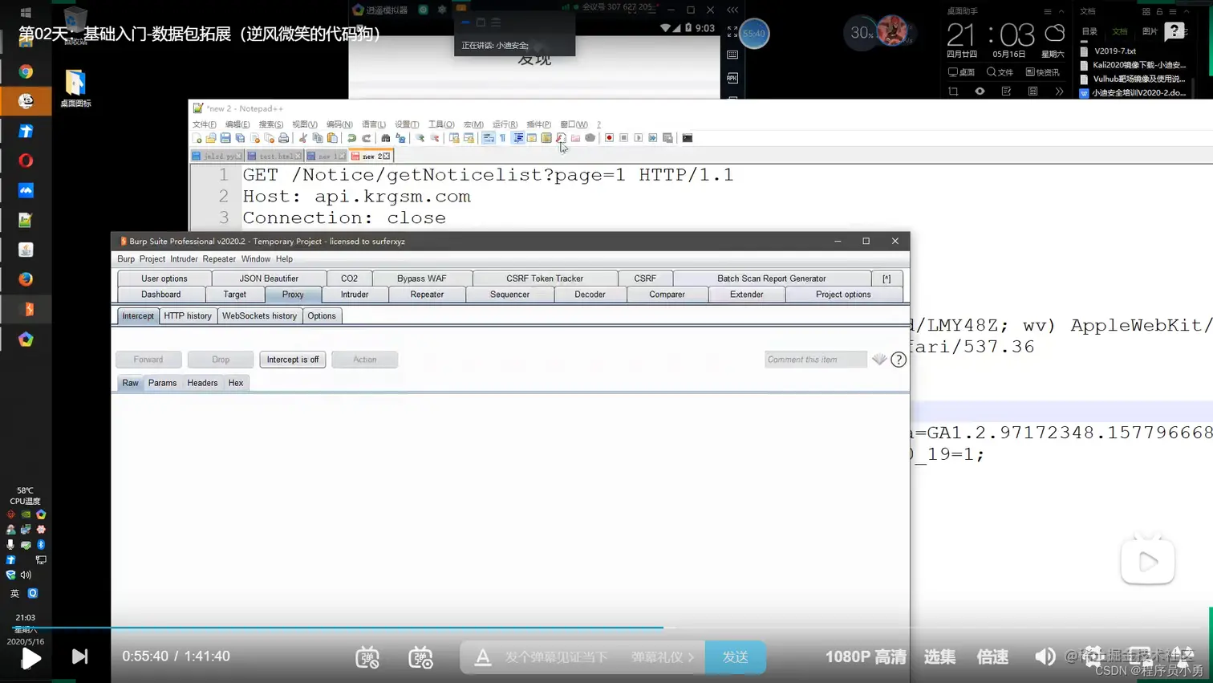This screenshot has width=1213, height=683.
Task: Open 选集 episode list
Action: coord(939,657)
